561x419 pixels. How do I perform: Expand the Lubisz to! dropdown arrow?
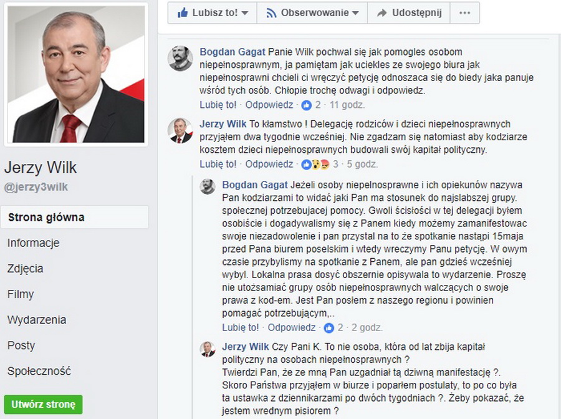(x=245, y=13)
